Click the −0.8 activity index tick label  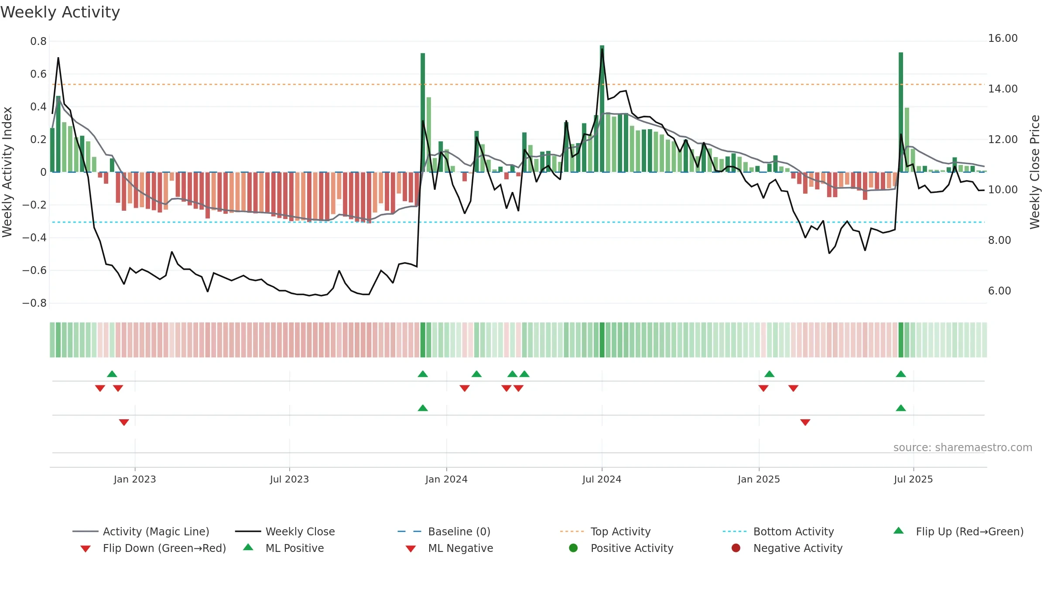[34, 303]
